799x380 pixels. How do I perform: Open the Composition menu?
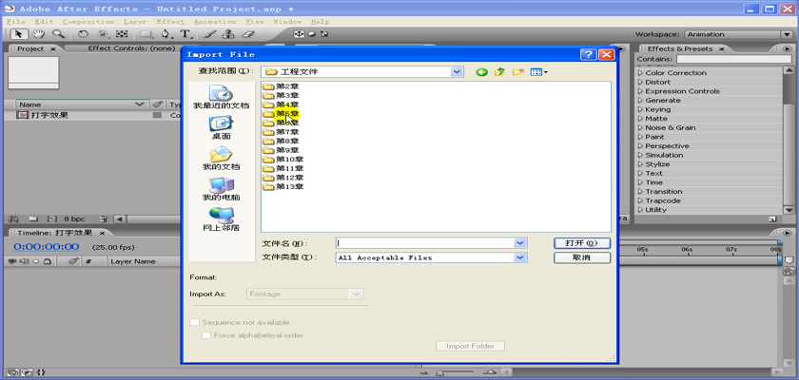coord(88,22)
